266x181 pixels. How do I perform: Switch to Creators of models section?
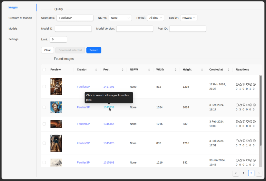pos(20,18)
